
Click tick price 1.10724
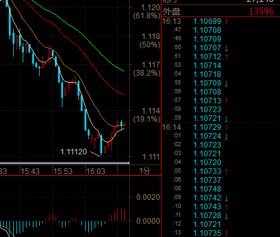coord(207,136)
